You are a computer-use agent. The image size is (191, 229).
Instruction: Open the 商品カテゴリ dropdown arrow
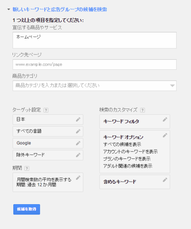point(172,86)
